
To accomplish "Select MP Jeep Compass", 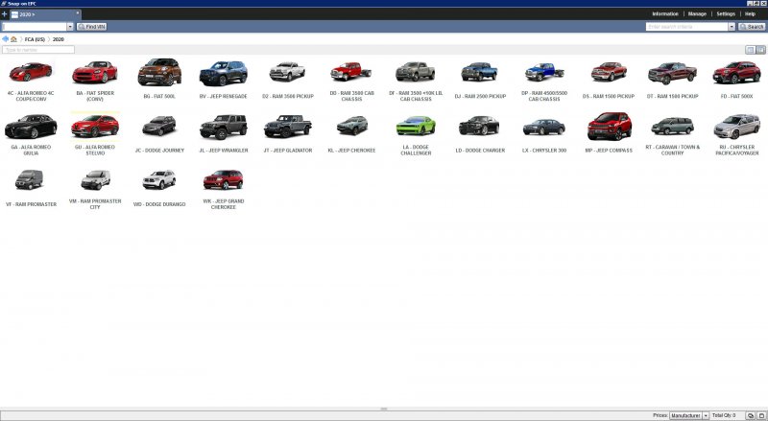I will 609,131.
